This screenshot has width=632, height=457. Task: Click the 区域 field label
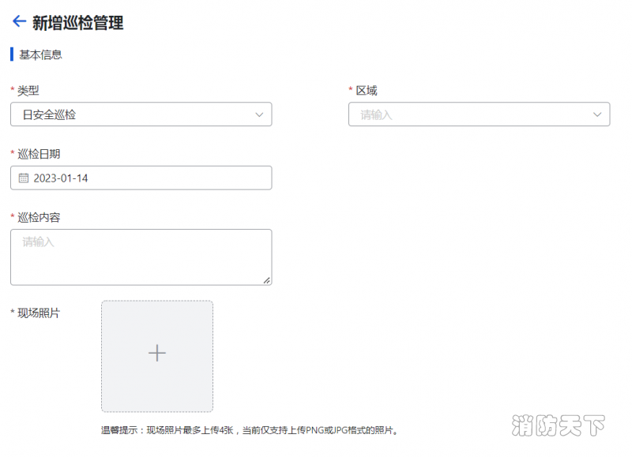tap(366, 91)
